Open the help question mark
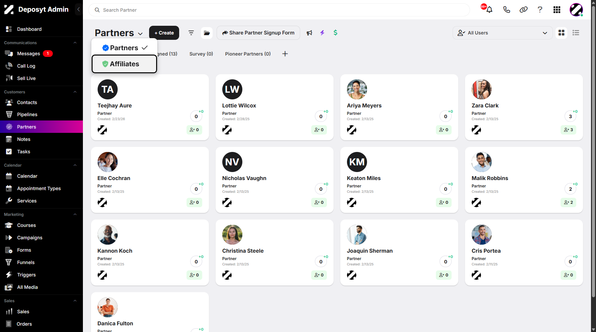This screenshot has height=332, width=596. coord(540,10)
